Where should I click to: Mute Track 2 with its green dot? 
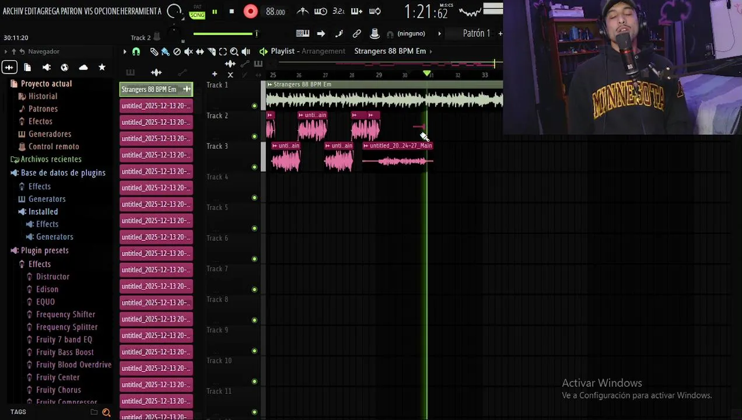tap(254, 136)
